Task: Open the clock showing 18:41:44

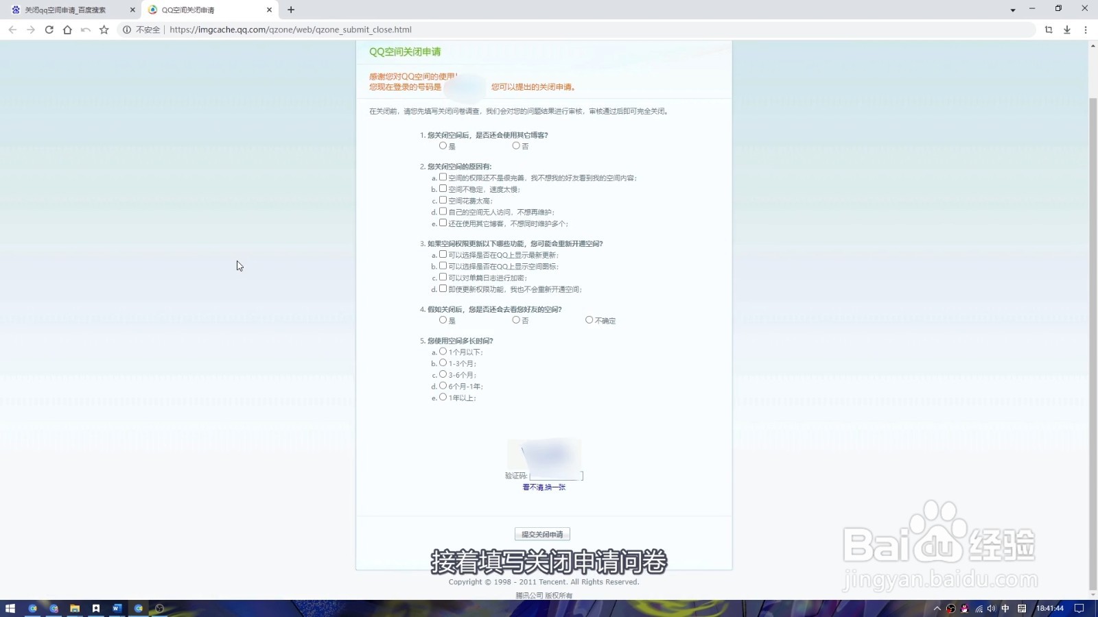Action: [1050, 608]
